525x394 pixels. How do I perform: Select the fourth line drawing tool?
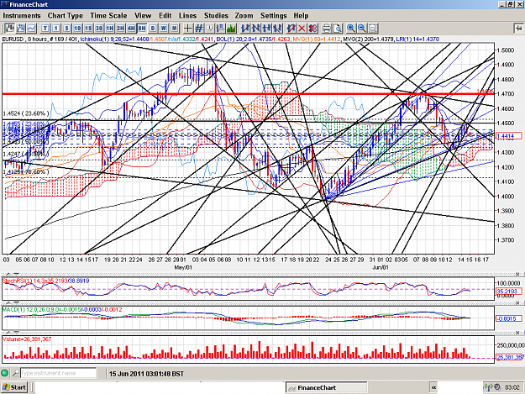click(x=277, y=28)
